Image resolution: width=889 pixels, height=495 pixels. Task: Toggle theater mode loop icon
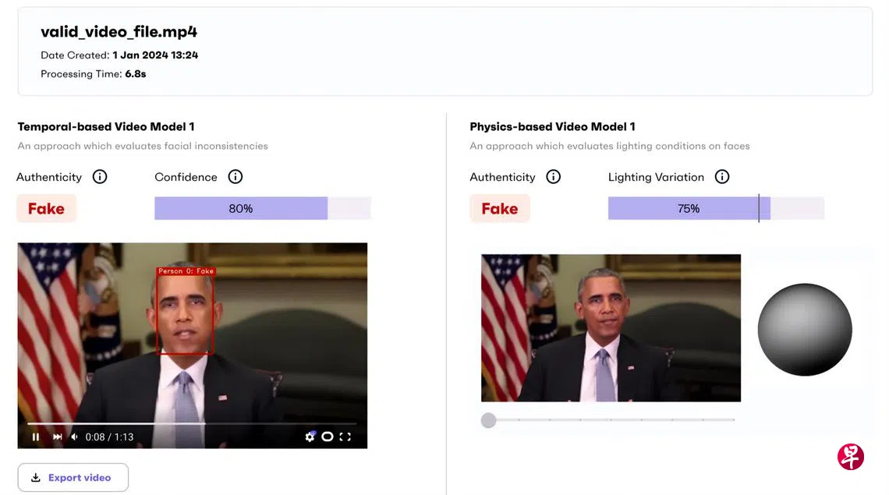(x=328, y=437)
